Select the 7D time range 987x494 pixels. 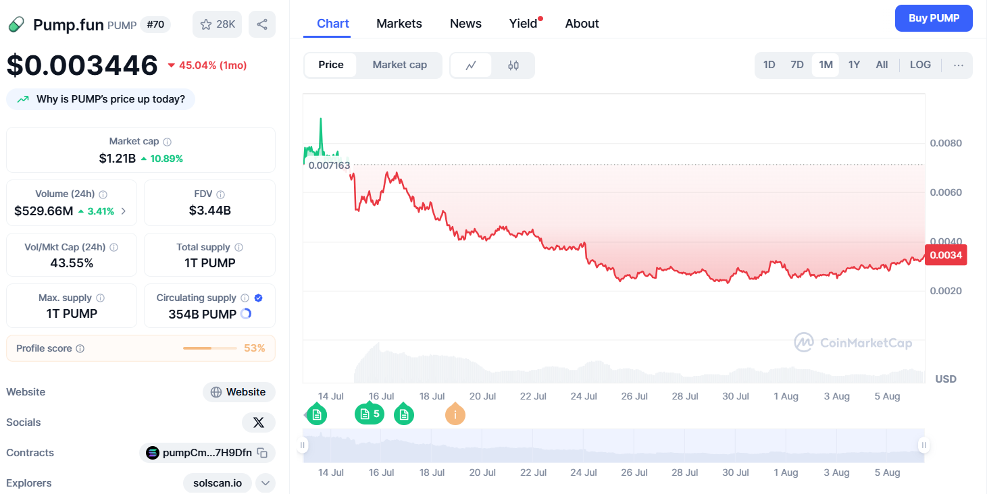(797, 65)
